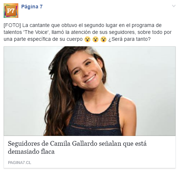Click the PAGINA7.CL source domain
The image size is (180, 172).
(19, 163)
